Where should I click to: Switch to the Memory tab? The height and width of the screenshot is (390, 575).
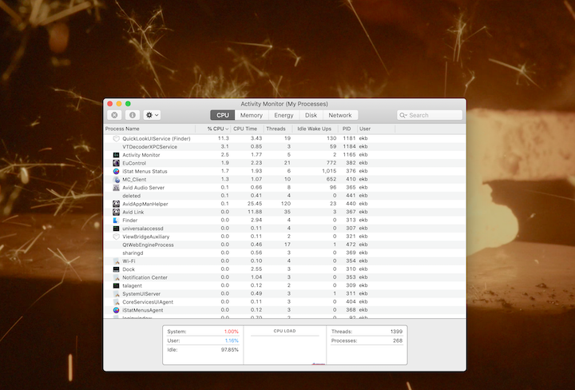tap(252, 115)
